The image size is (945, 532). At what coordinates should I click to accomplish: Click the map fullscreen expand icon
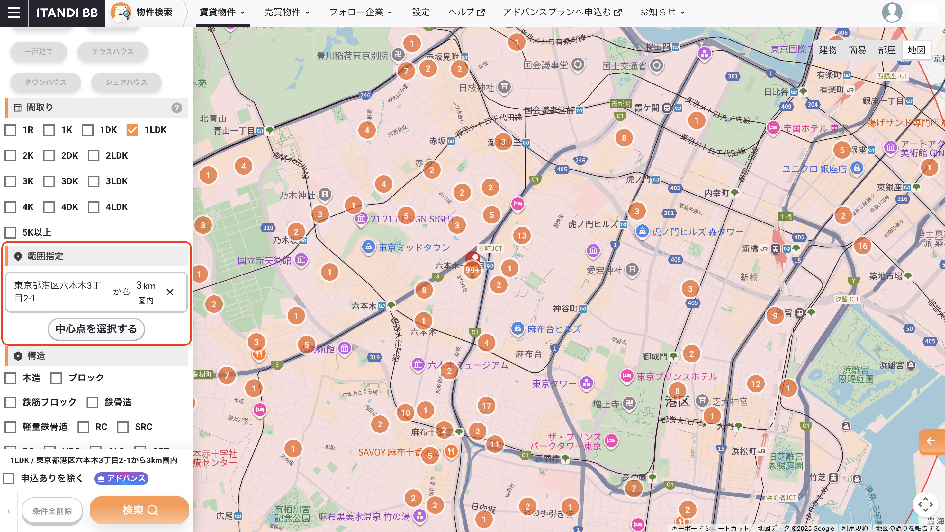click(925, 504)
